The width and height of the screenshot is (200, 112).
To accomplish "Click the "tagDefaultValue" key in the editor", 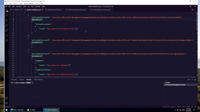I will click(x=43, y=70).
